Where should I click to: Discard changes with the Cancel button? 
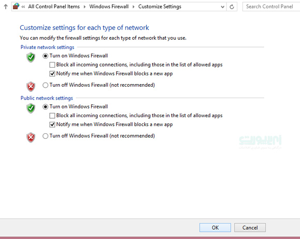(x=250, y=228)
